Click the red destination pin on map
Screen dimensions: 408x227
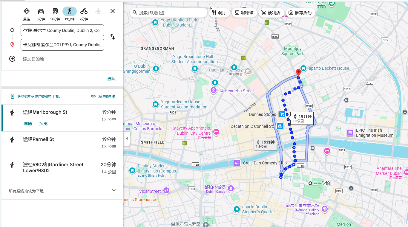tap(298, 72)
